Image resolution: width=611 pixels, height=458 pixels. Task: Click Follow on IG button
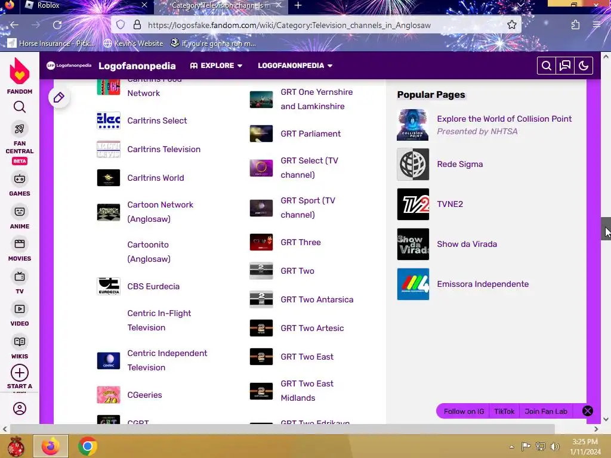(463, 411)
